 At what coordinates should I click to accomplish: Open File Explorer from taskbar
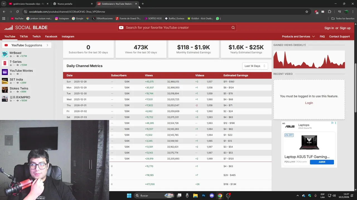click(x=195, y=196)
